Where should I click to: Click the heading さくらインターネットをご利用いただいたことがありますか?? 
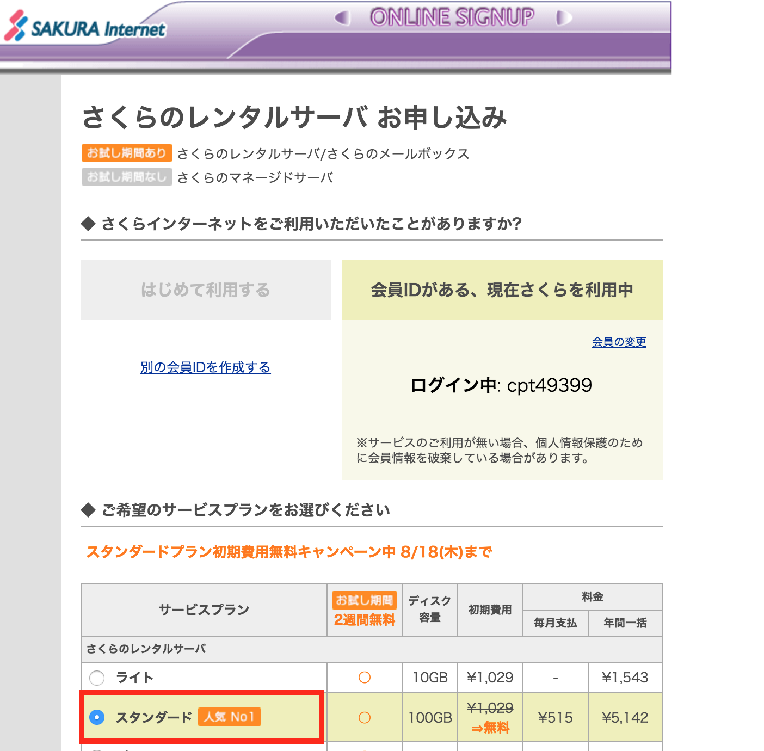(x=312, y=224)
